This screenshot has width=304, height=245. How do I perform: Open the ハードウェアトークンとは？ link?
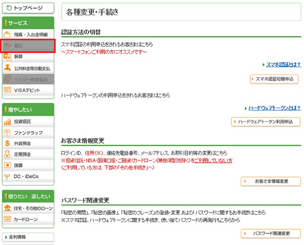pos(274,108)
